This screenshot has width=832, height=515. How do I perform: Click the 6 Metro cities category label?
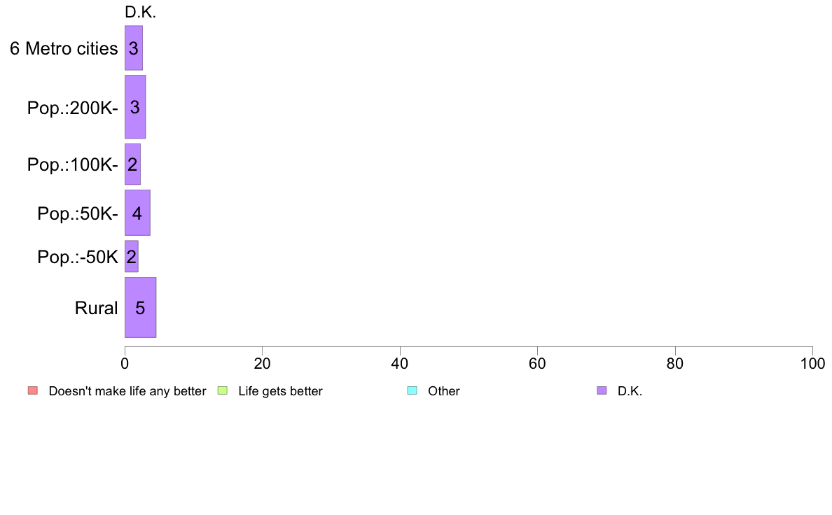pos(64,49)
